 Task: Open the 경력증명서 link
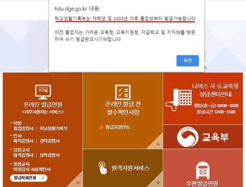pos(50,141)
